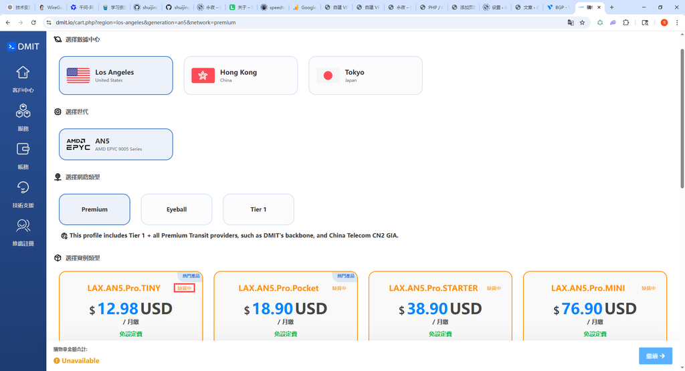
Task: Click the Hong Kong flag icon
Action: (203, 76)
